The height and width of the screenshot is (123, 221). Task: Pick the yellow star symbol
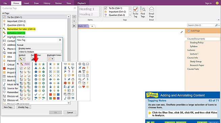point(40,64)
